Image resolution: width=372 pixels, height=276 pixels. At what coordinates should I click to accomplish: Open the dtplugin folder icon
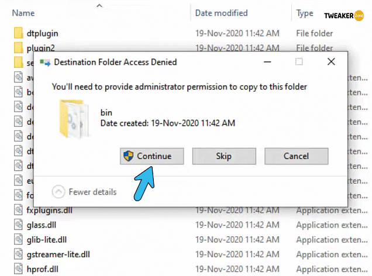pyautogui.click(x=19, y=33)
